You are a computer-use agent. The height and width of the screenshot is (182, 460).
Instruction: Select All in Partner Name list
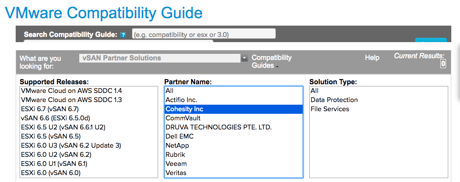(169, 91)
